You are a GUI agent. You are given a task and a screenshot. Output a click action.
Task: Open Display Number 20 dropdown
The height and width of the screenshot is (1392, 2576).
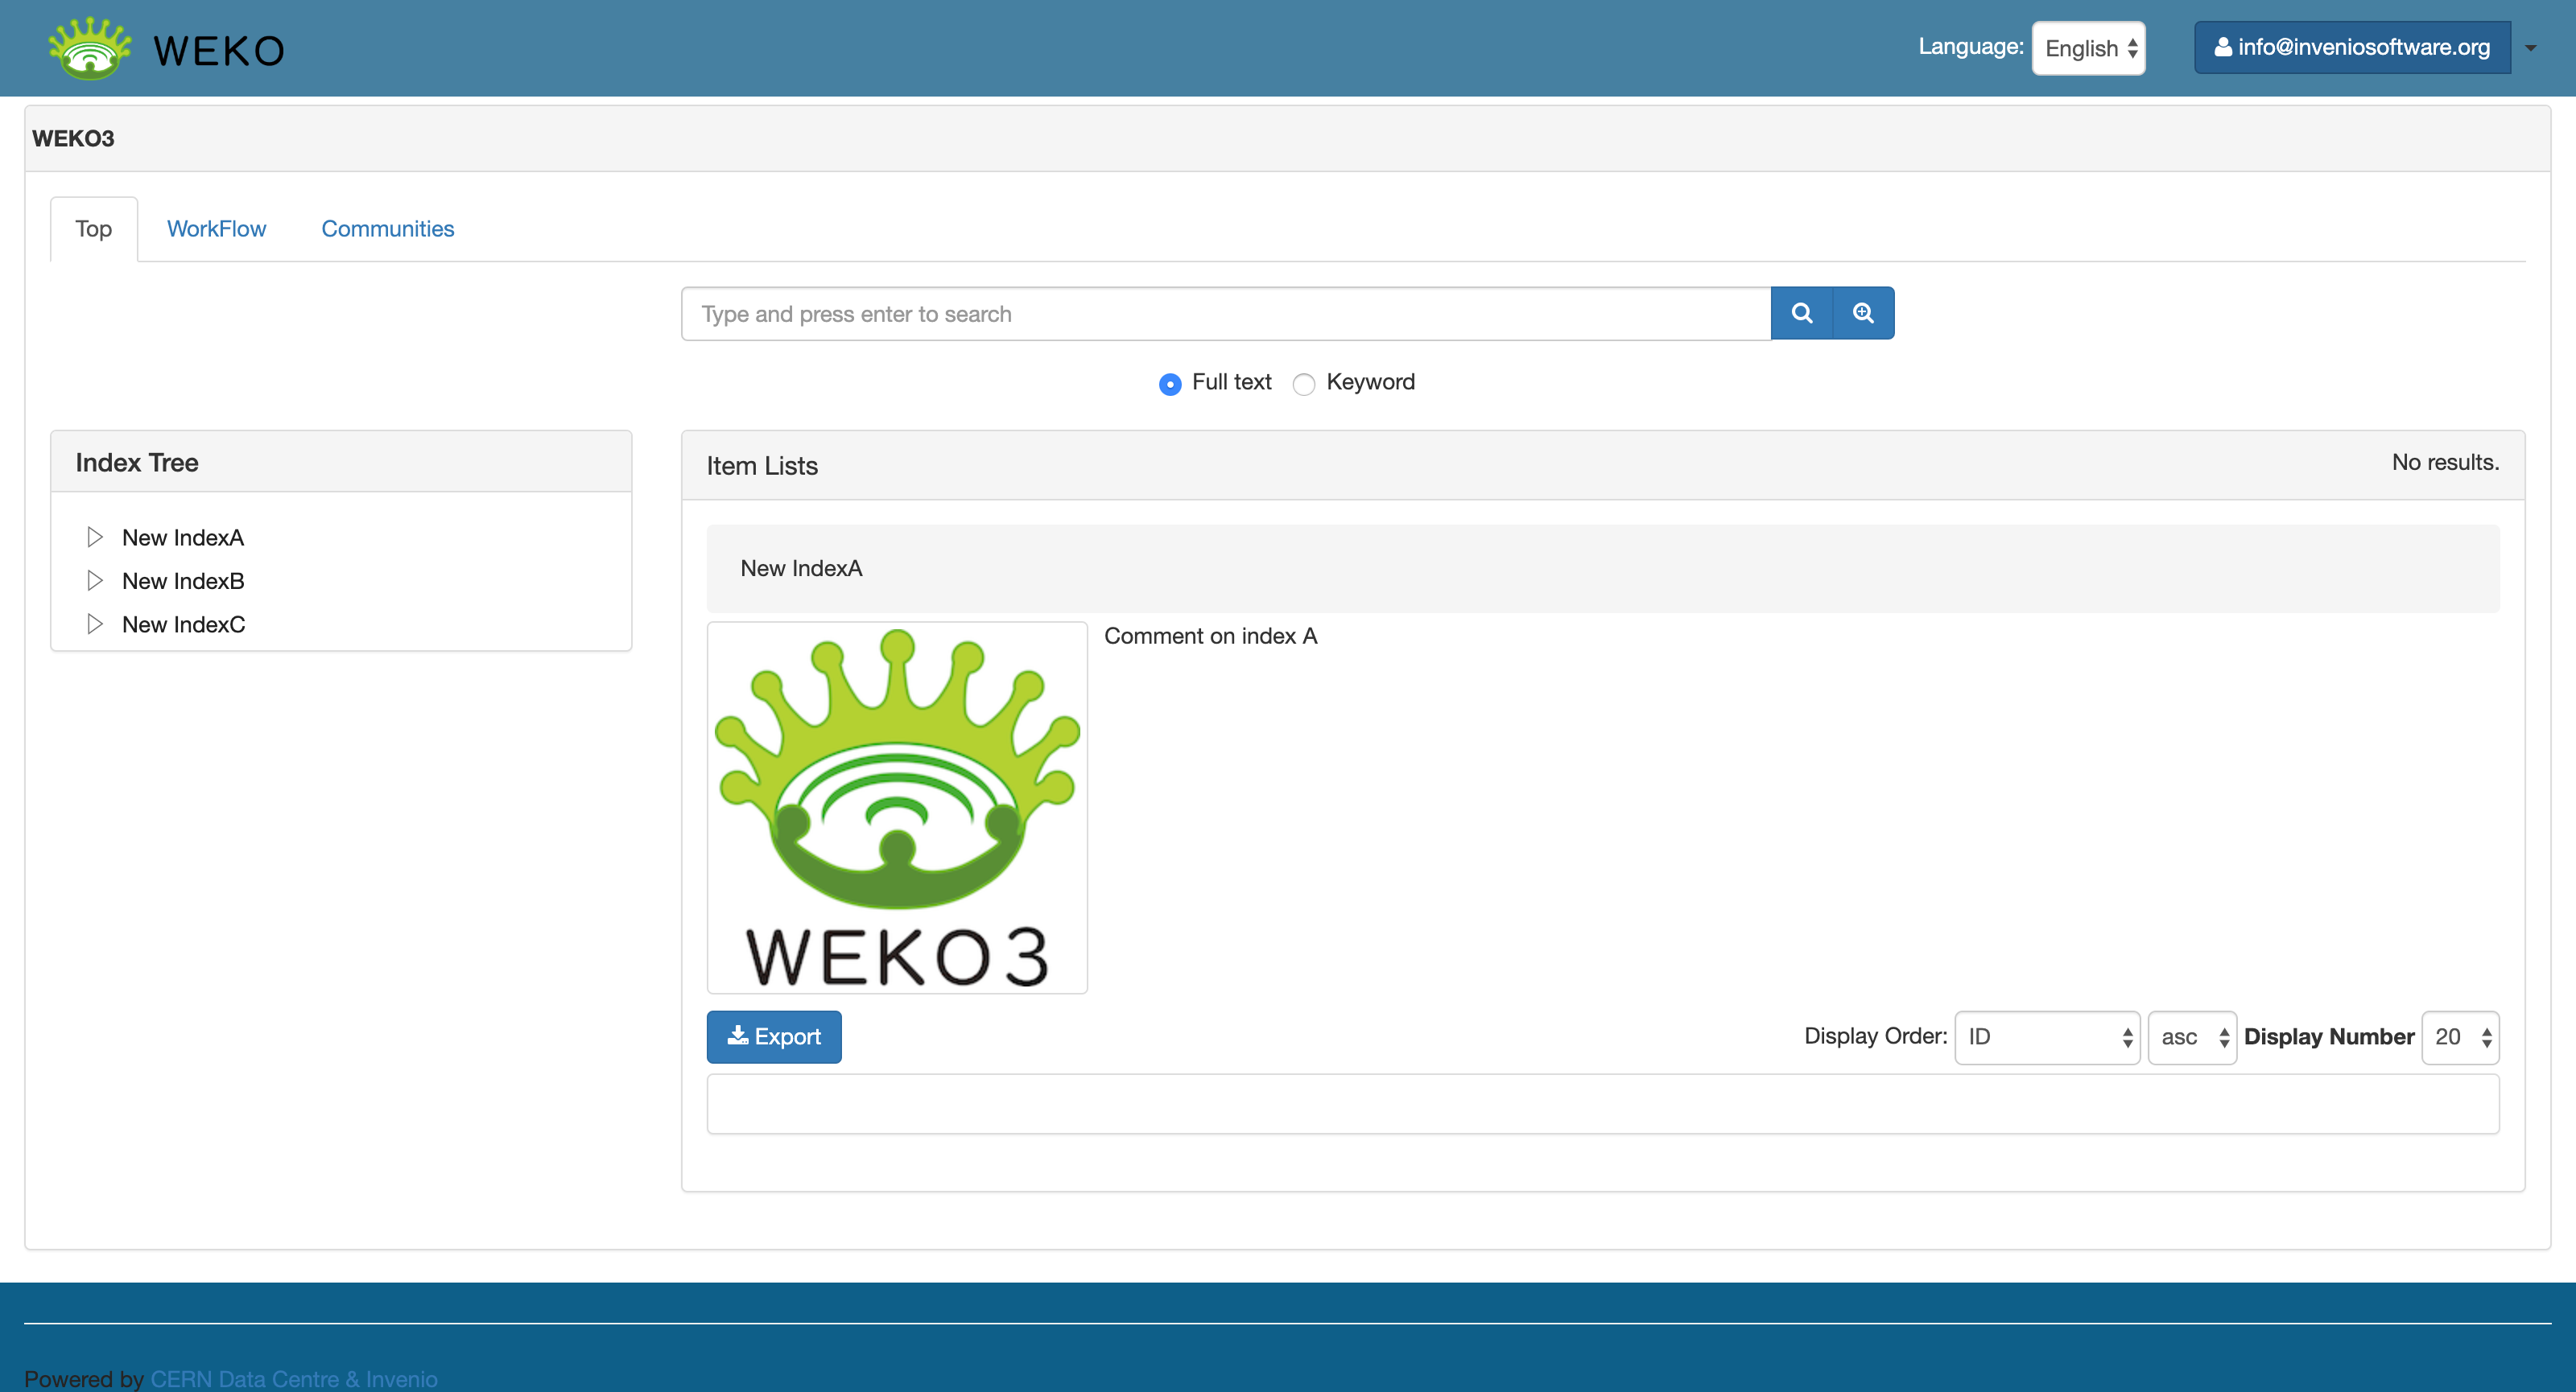pyautogui.click(x=2459, y=1037)
